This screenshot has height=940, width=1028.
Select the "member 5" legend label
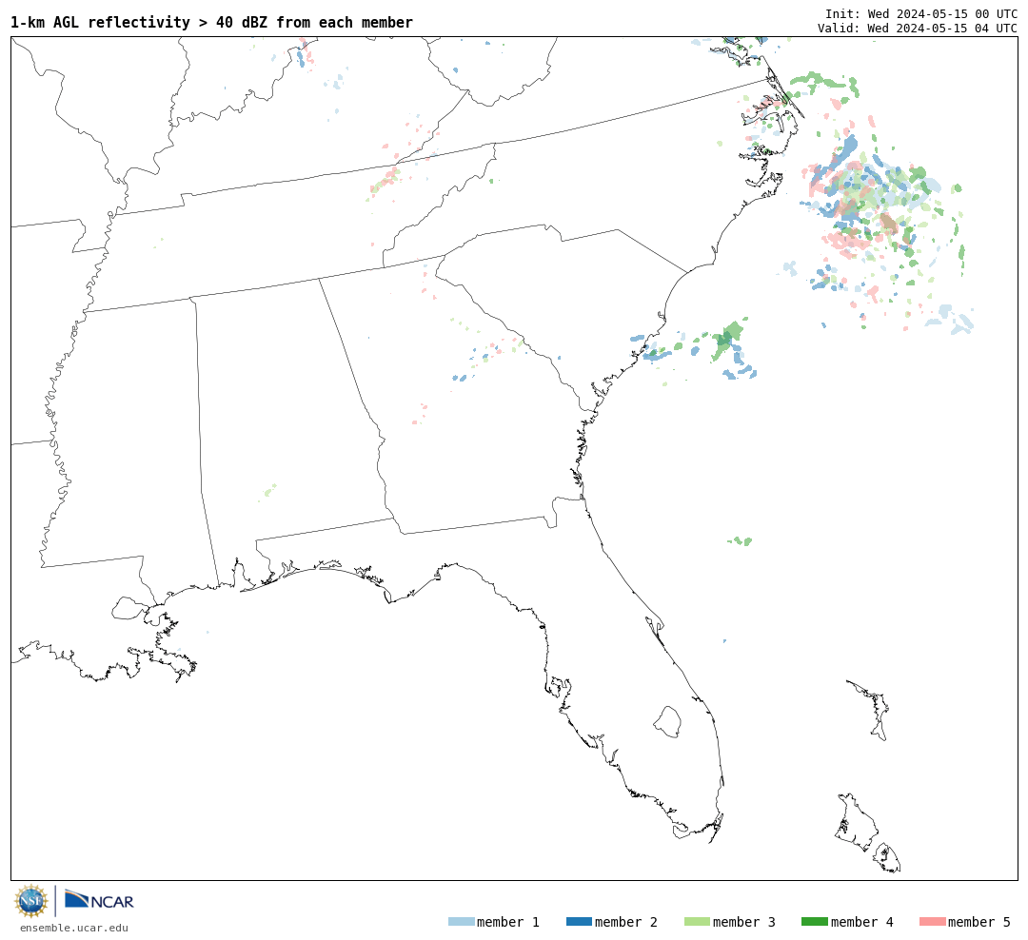979,922
